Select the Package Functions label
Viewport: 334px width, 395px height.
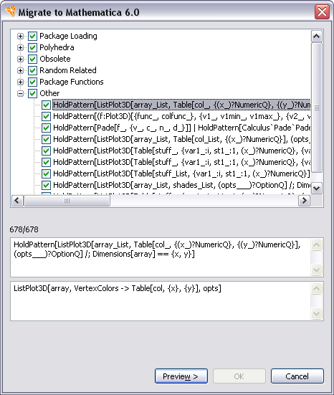click(72, 82)
